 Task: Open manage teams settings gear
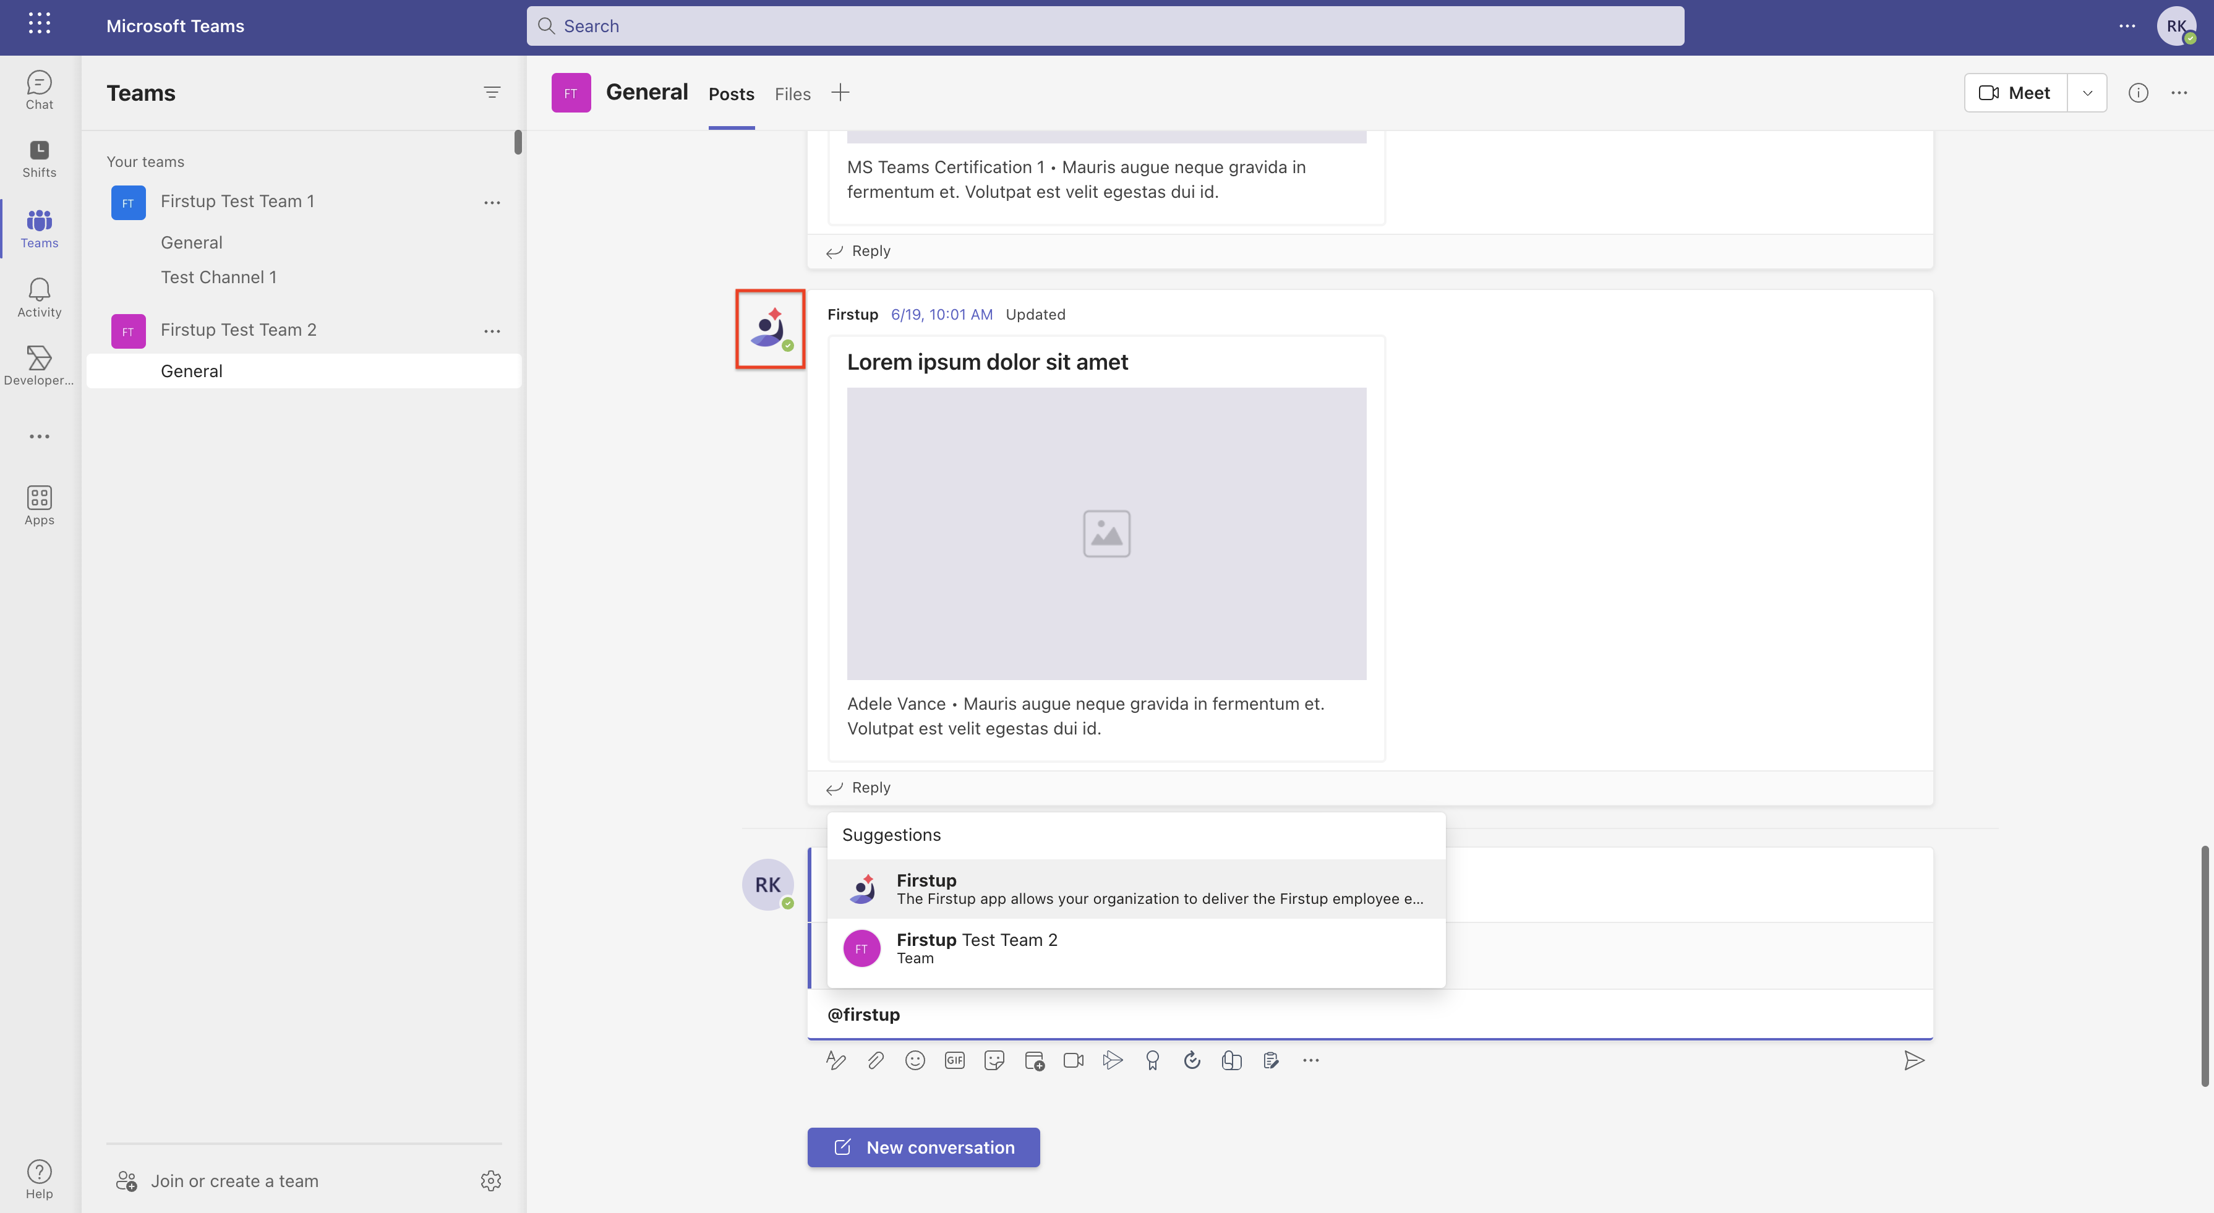[x=491, y=1180]
